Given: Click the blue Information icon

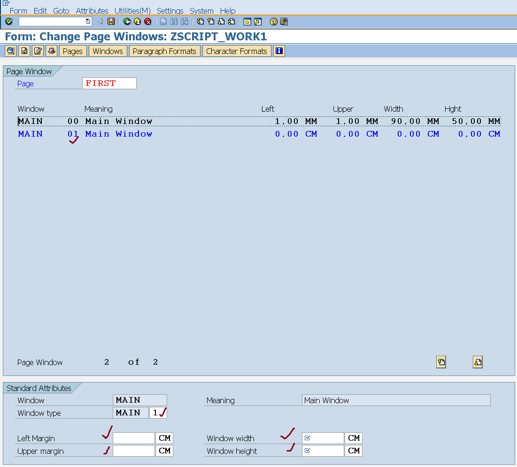Looking at the screenshot, I should click(x=279, y=51).
